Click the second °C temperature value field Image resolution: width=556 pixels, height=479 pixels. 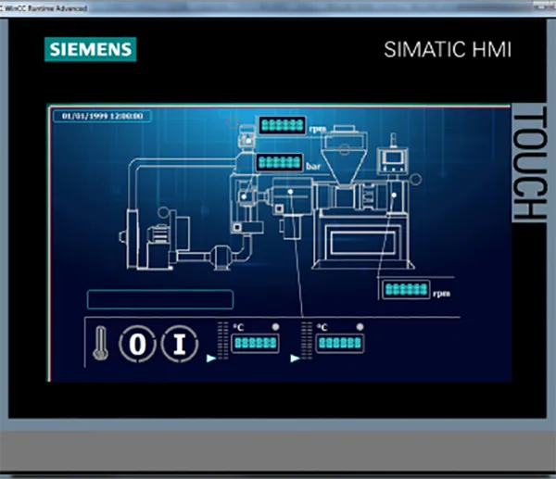point(340,343)
